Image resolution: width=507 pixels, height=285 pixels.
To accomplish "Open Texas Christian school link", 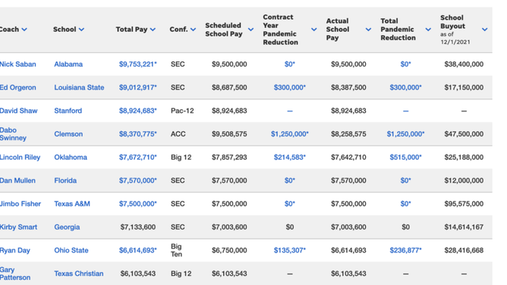I will [x=79, y=274].
